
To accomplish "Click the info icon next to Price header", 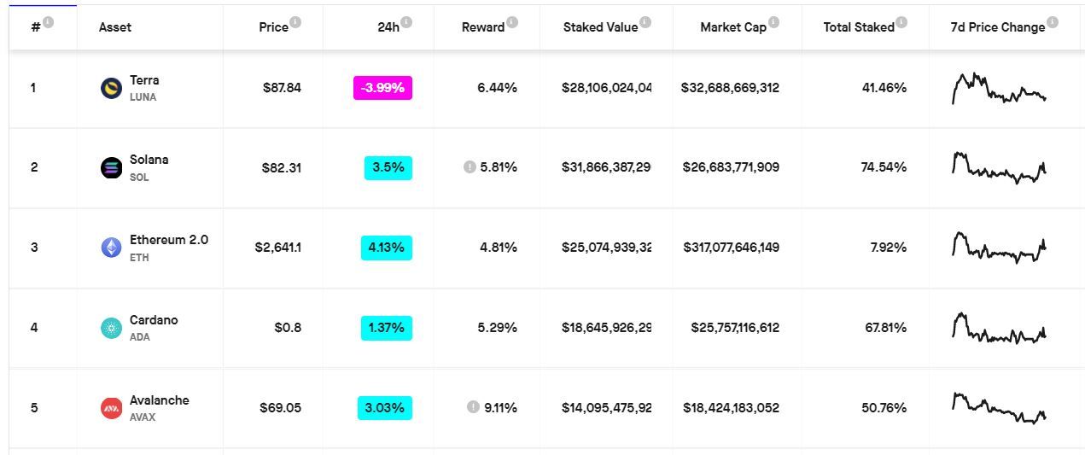I will [x=295, y=22].
